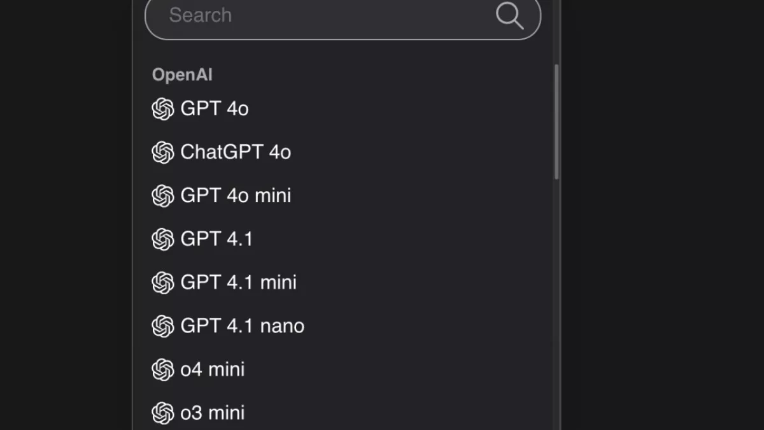Click the magnifying glass search icon
The width and height of the screenshot is (764, 430).
[509, 15]
